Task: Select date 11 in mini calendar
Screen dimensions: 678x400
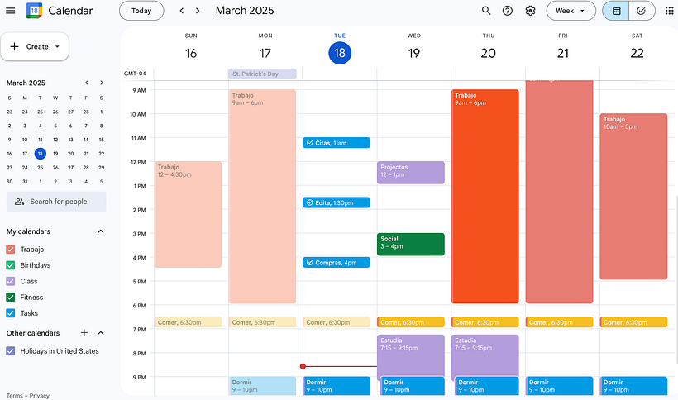Action: tap(41, 140)
